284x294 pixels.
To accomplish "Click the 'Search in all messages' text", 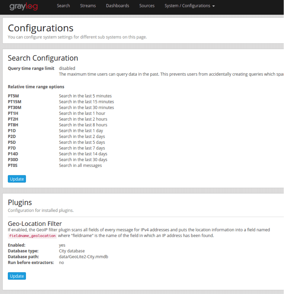I will pos(80,165).
